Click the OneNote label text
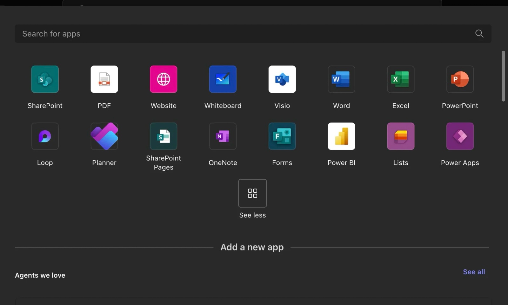 [x=223, y=163]
